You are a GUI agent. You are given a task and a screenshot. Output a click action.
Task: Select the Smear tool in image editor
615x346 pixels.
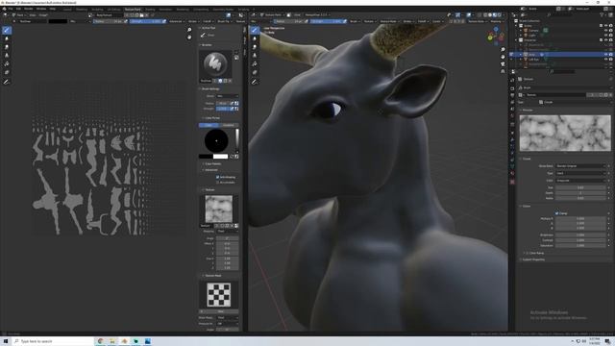(x=7, y=47)
